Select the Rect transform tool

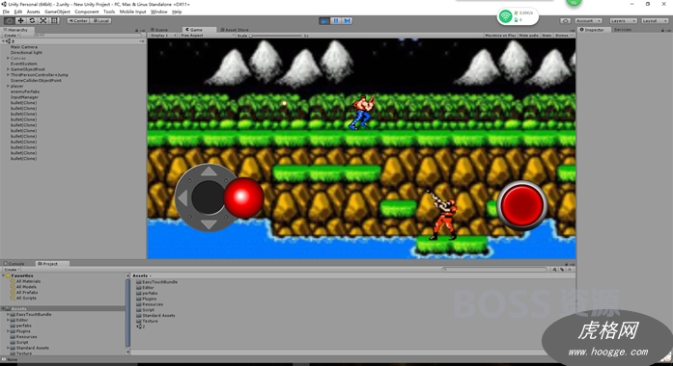pyautogui.click(x=54, y=20)
